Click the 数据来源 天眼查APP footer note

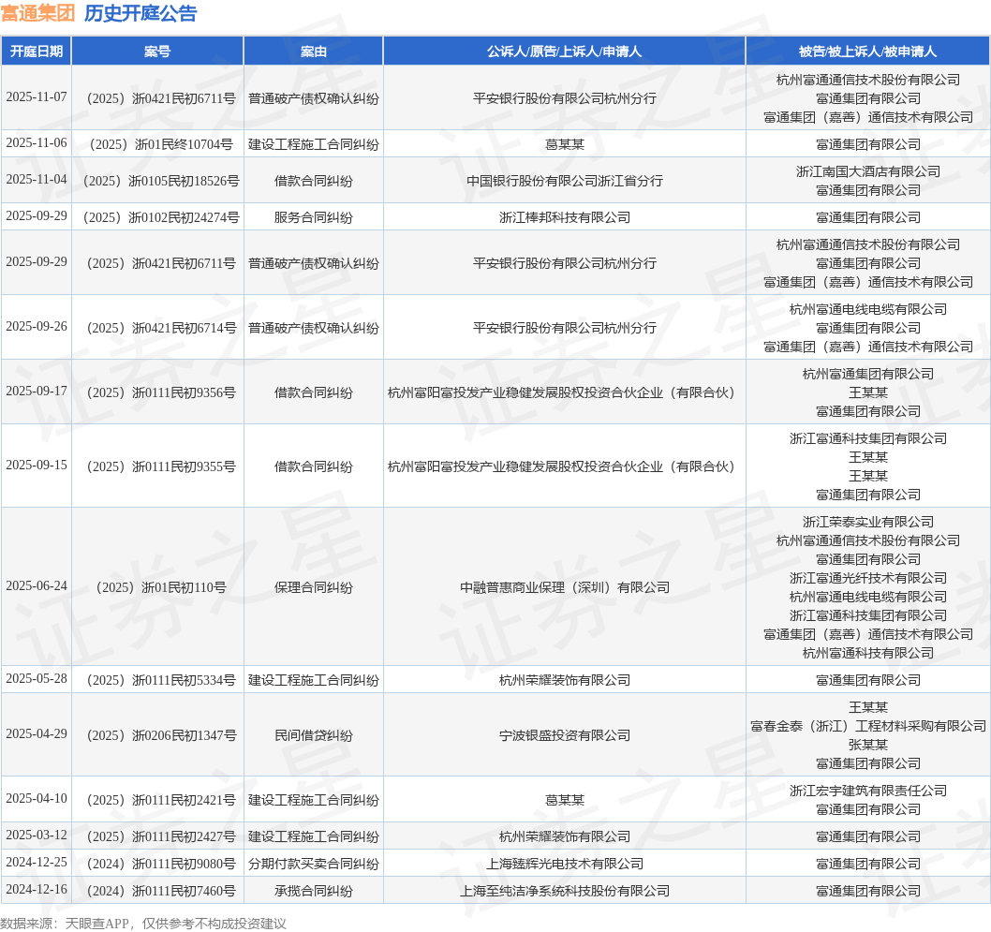[142, 924]
